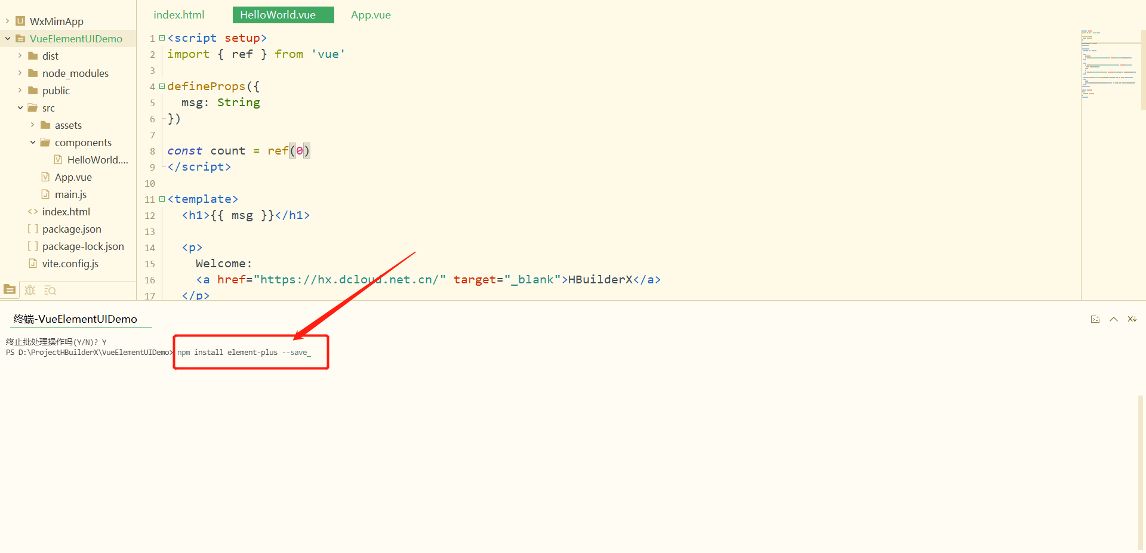Screen dimensions: 1146x553
Task: Open App.vue from the file tree
Action: [x=73, y=177]
